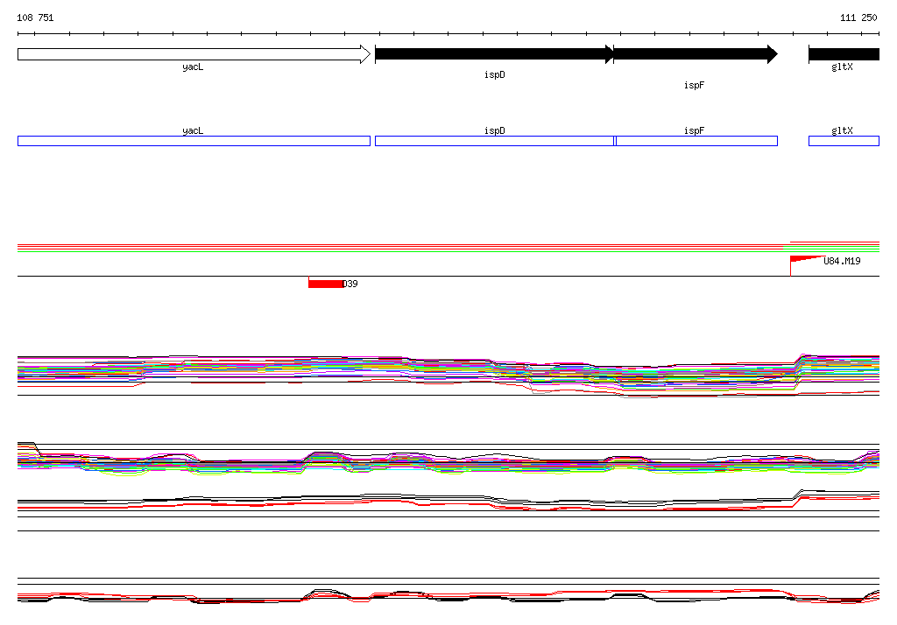
Task: Click the red D39 marker block
Action: pyautogui.click(x=326, y=283)
